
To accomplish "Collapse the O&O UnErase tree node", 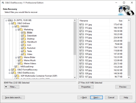I will 10,23.
